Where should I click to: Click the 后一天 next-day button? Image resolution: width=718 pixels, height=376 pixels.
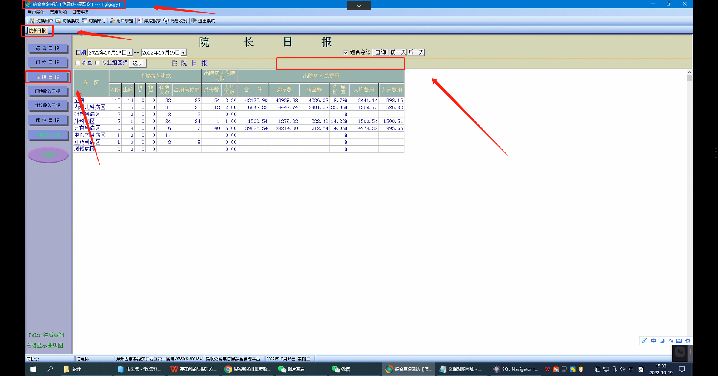(416, 52)
